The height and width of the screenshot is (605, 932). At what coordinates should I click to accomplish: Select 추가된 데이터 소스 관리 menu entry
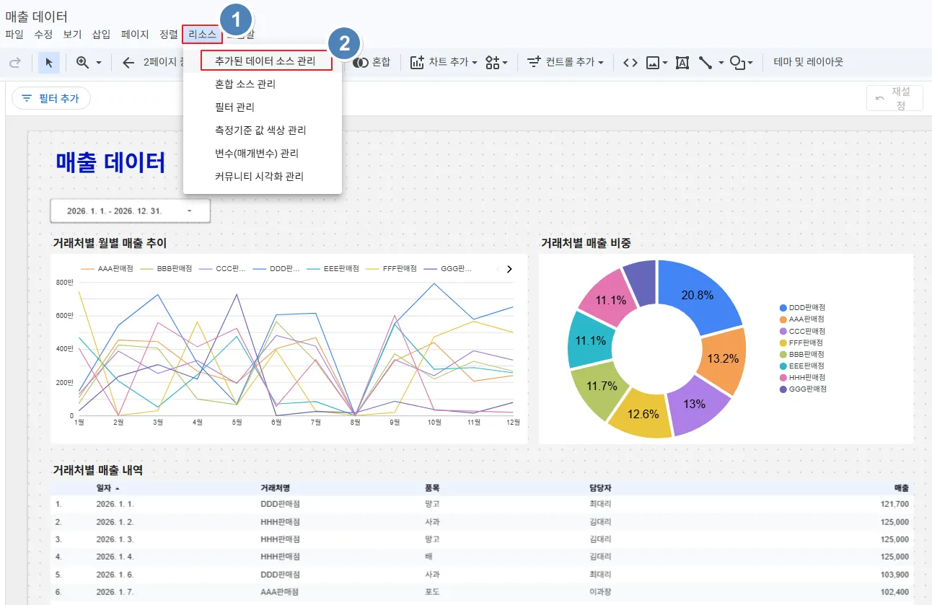pyautogui.click(x=265, y=61)
